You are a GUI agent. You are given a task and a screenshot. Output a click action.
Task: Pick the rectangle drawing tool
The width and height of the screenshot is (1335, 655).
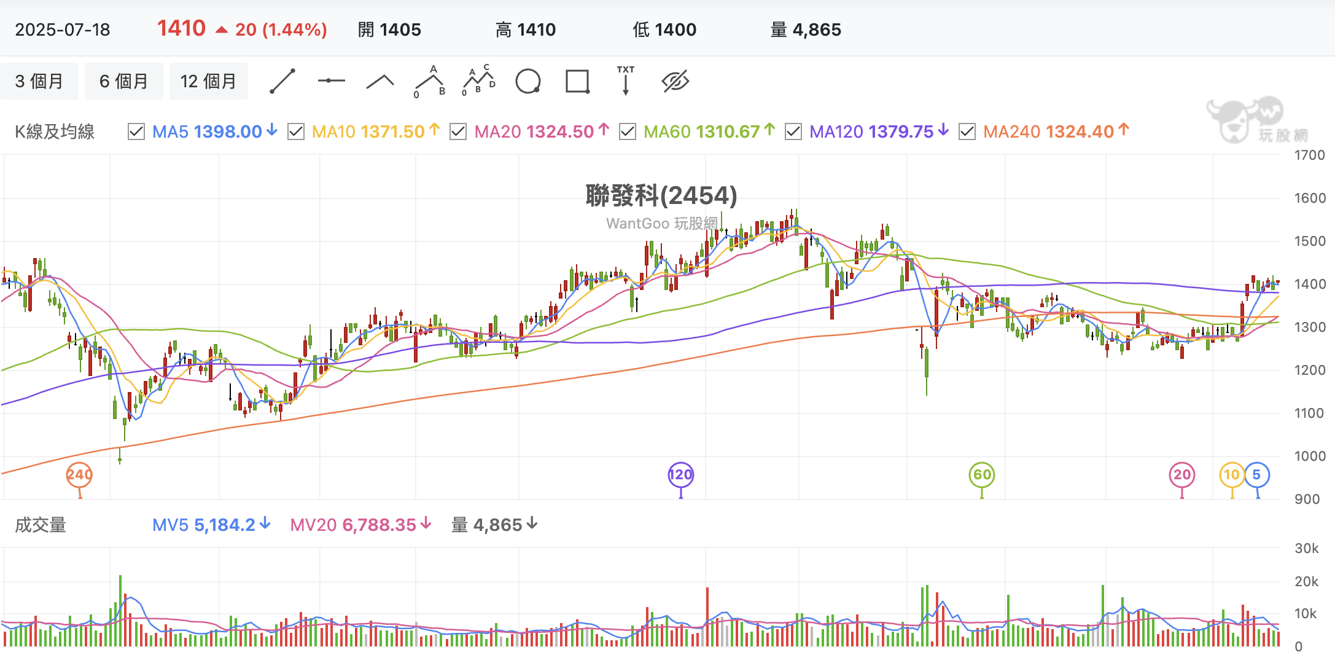click(x=577, y=81)
